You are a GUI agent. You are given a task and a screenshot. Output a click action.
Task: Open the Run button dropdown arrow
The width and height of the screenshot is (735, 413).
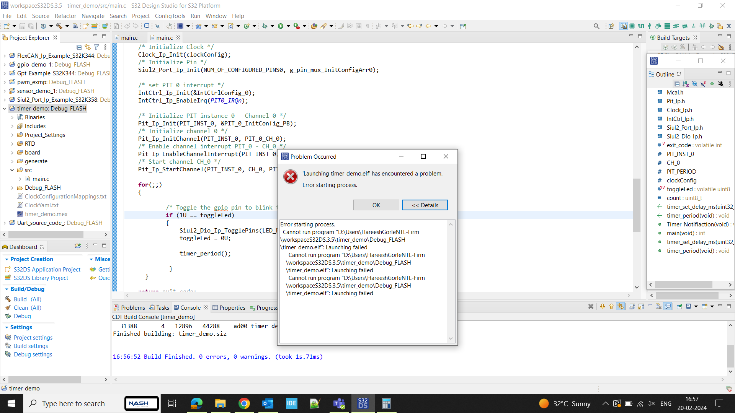pos(288,26)
